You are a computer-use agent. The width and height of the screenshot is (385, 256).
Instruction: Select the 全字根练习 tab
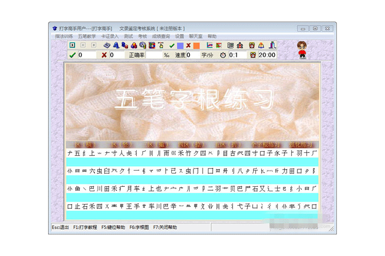(266, 145)
